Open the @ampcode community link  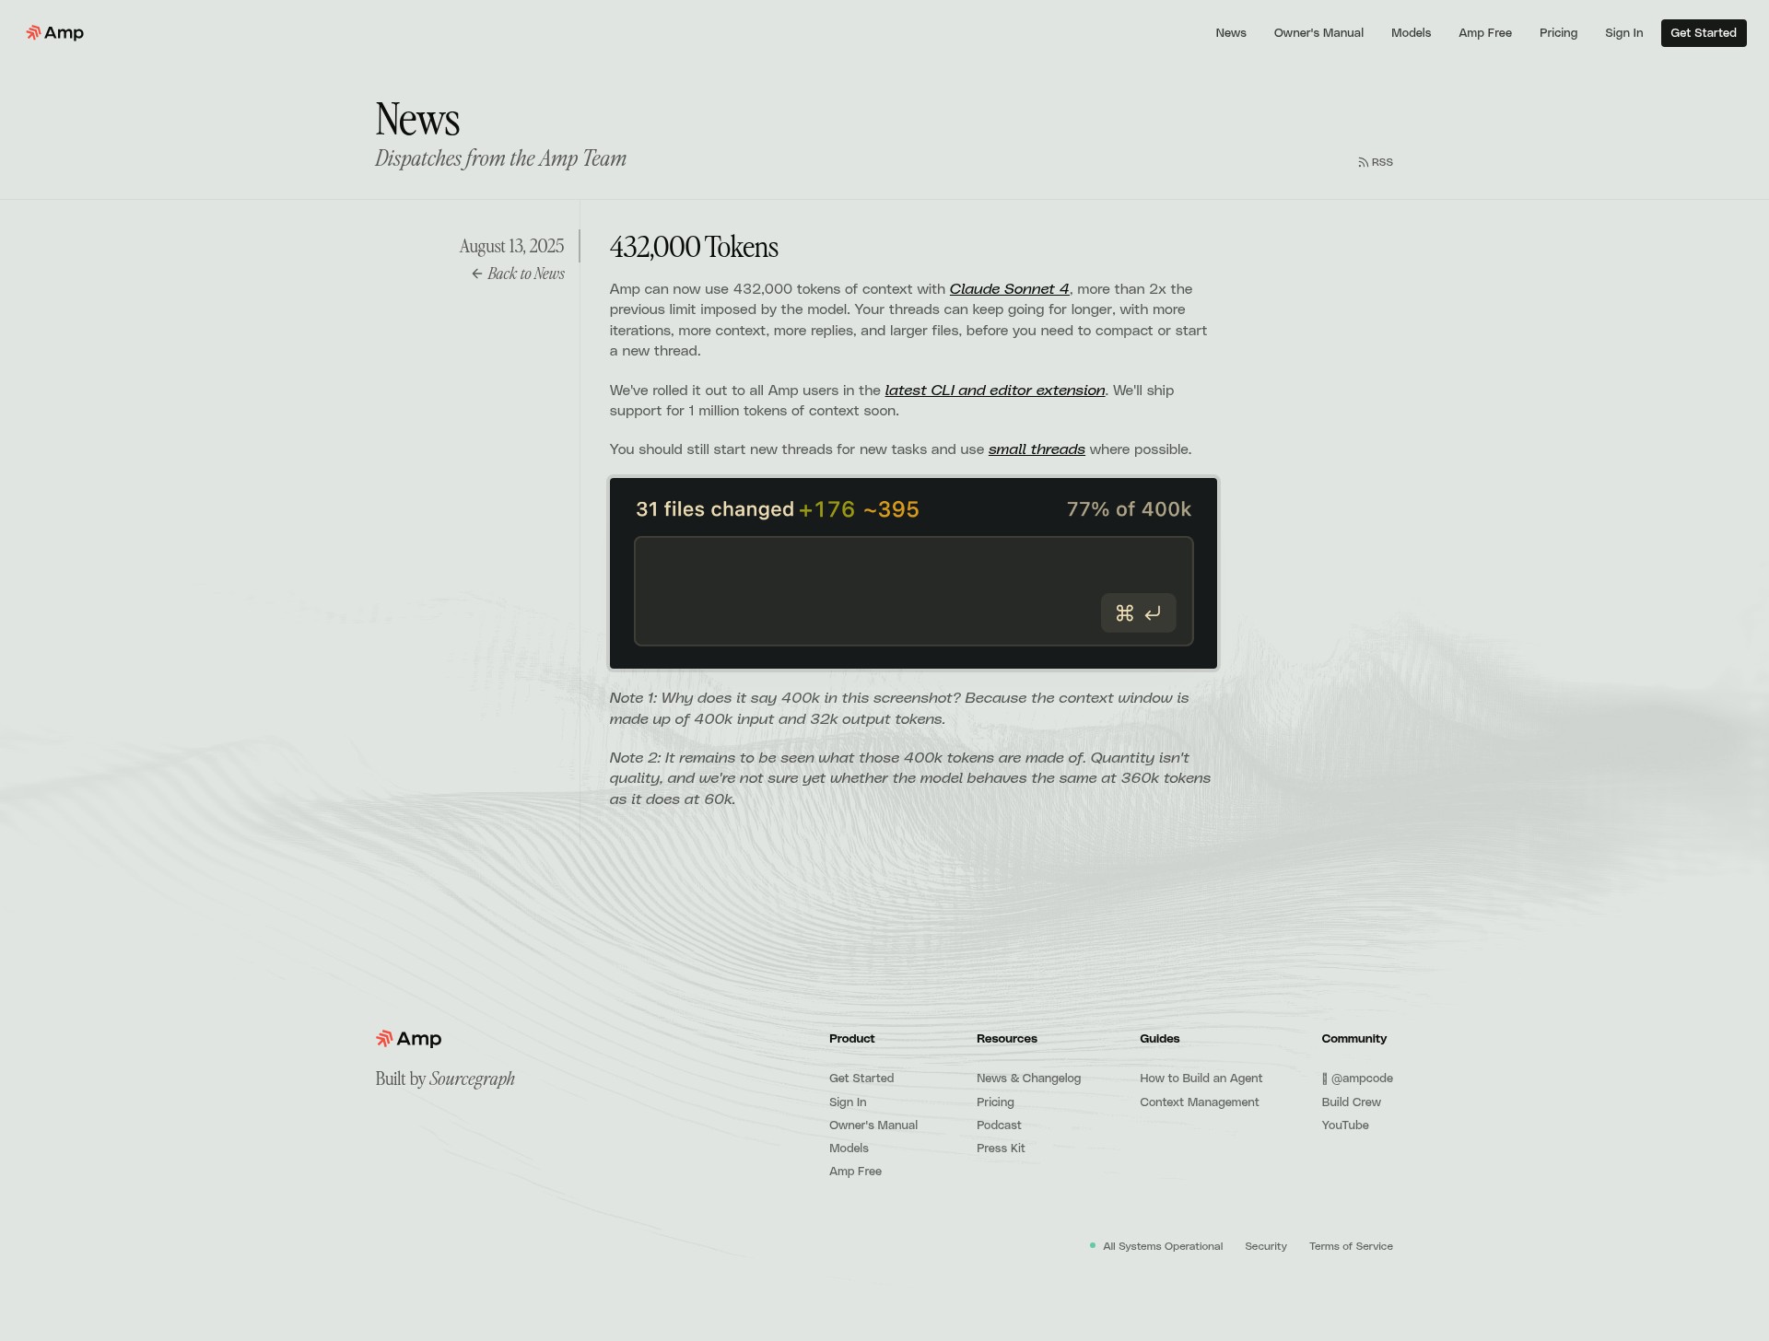(1357, 1079)
